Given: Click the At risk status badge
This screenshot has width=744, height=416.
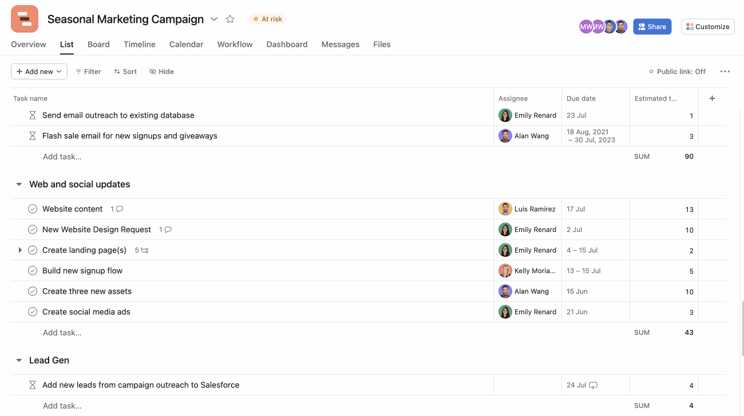Looking at the screenshot, I should pos(267,18).
